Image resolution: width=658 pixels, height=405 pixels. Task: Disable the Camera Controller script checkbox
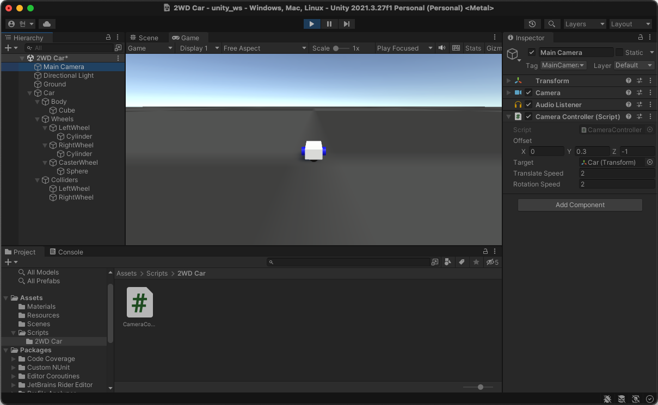528,116
